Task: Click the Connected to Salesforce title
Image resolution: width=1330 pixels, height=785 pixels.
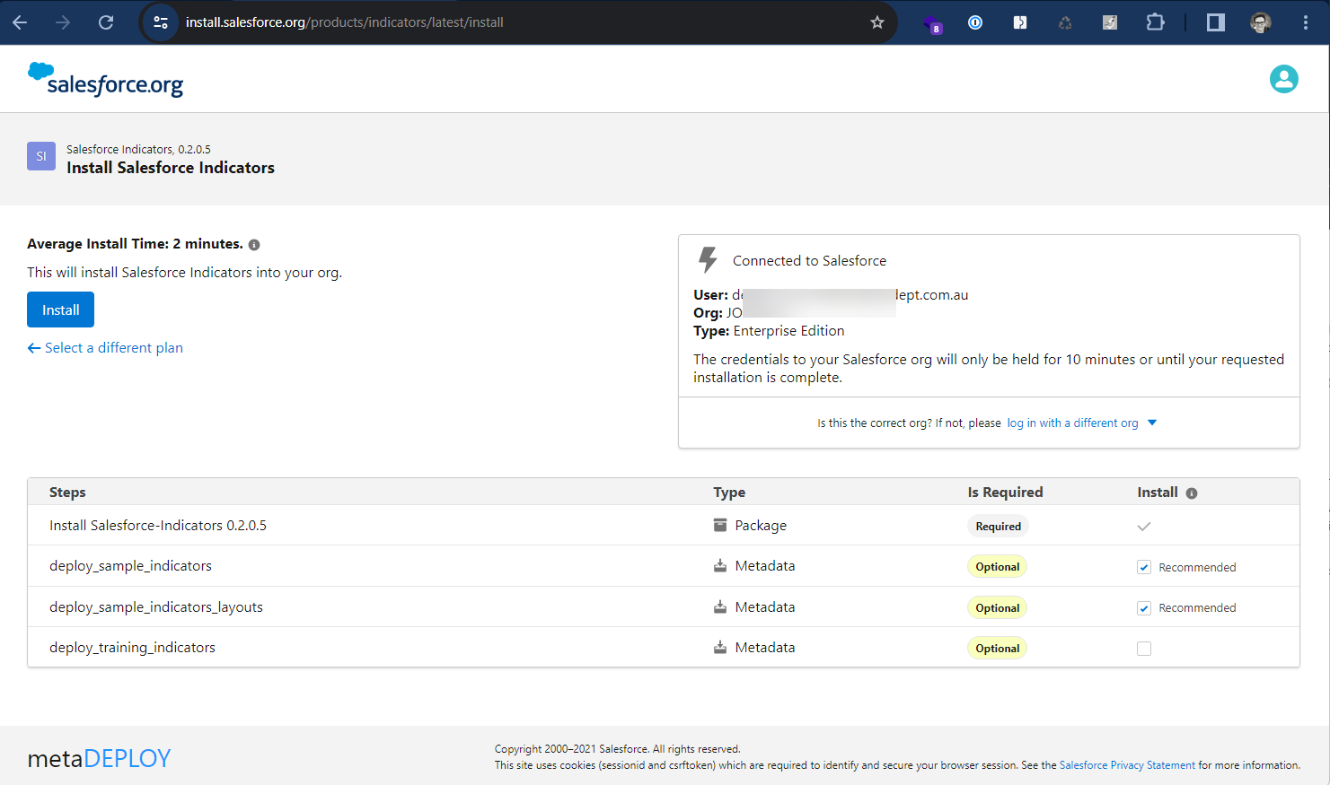Action: coord(809,261)
